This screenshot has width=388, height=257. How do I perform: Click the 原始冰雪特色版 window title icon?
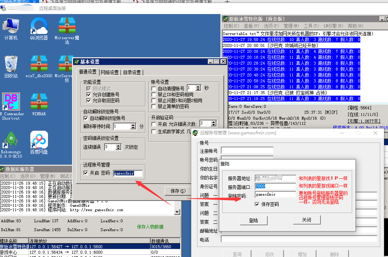[225, 19]
